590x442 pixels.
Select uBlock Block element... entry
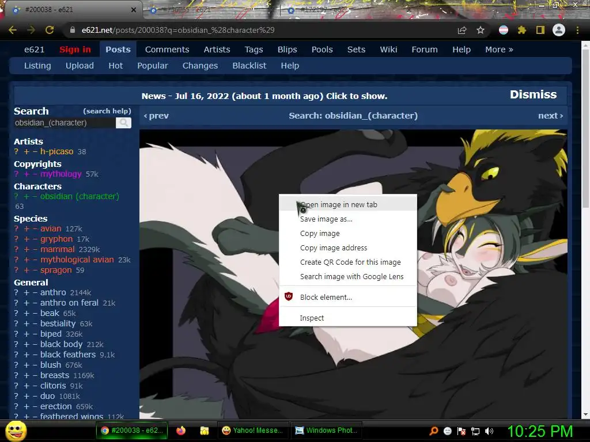pyautogui.click(x=347, y=297)
